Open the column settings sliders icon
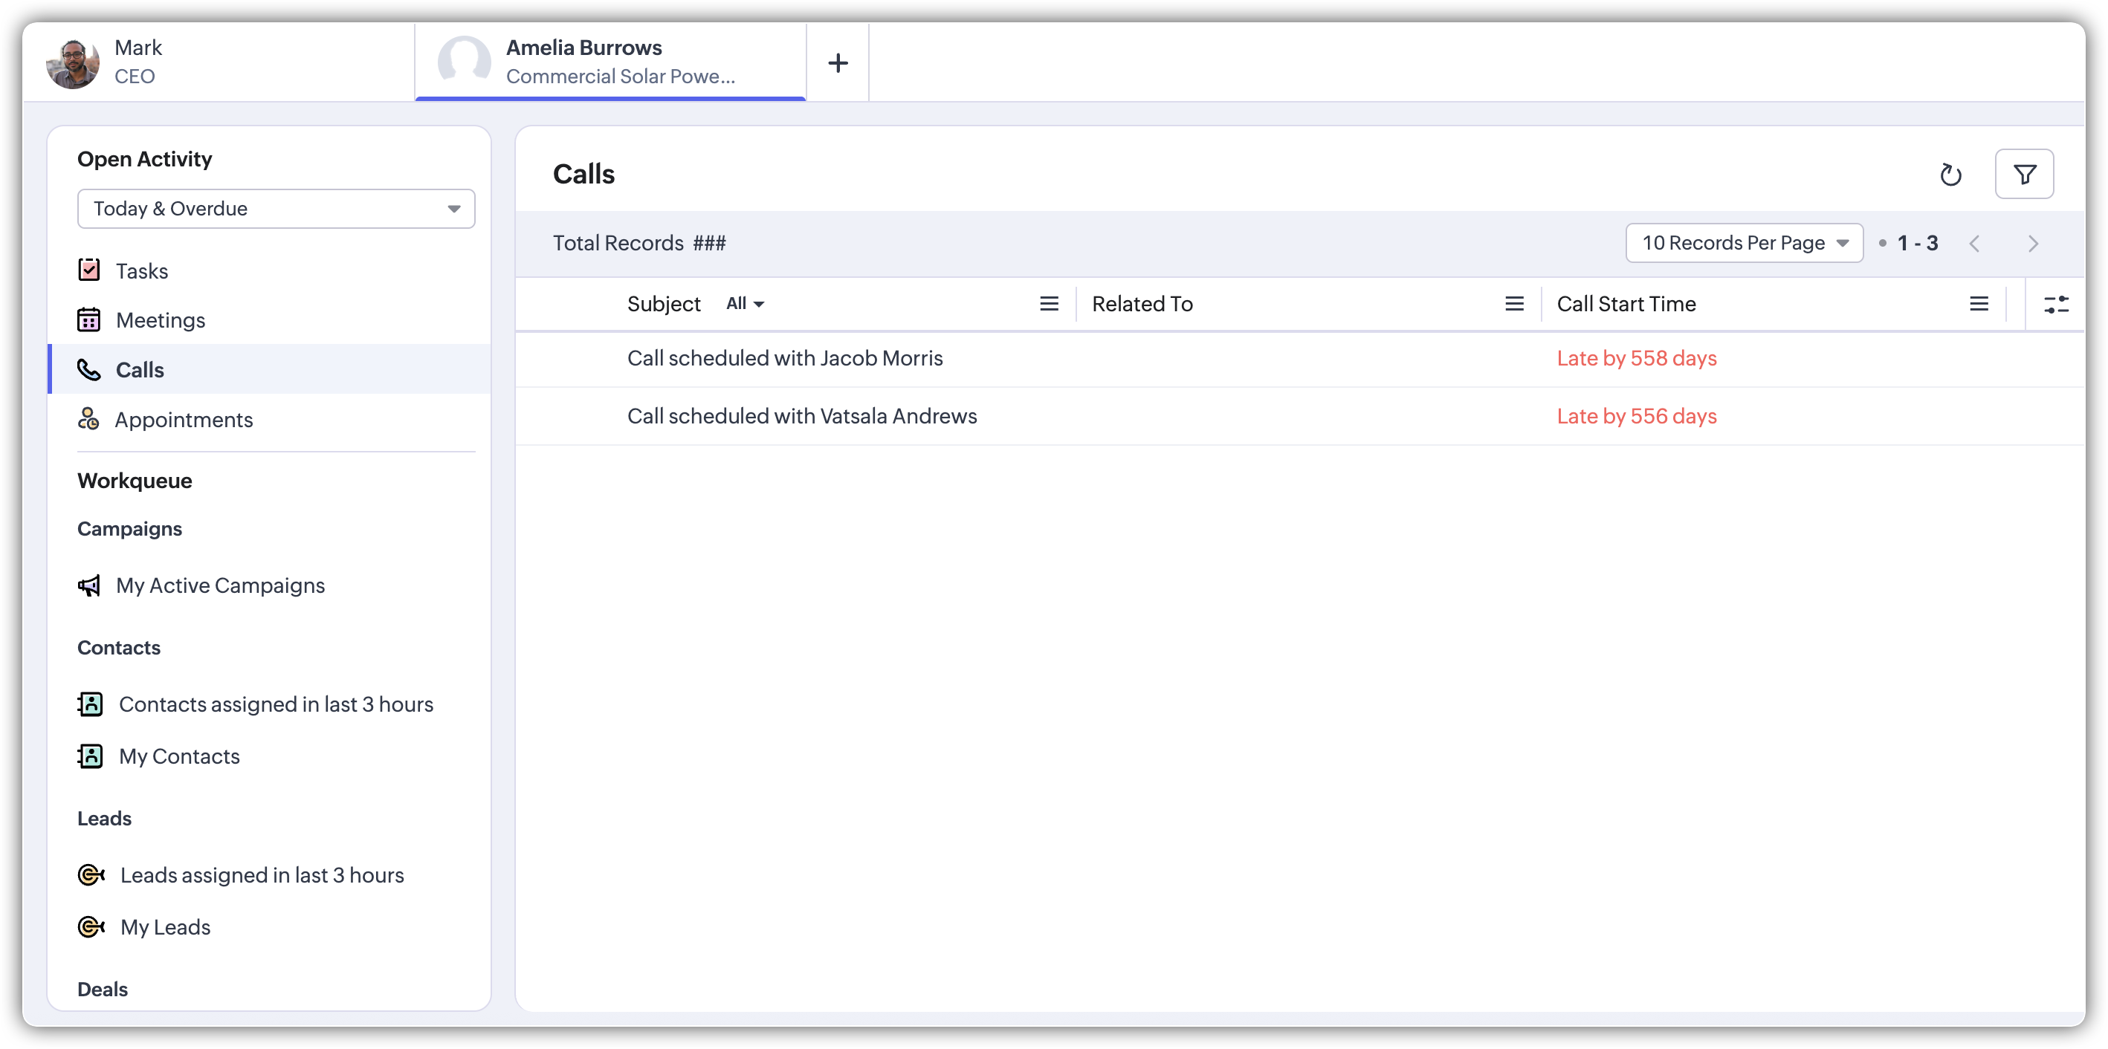Image resolution: width=2108 pixels, height=1049 pixels. [2056, 304]
